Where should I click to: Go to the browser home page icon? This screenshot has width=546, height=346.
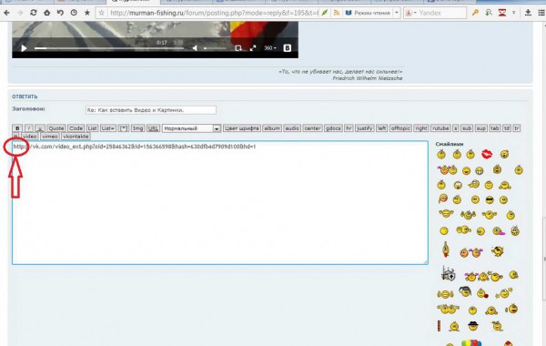point(46,13)
